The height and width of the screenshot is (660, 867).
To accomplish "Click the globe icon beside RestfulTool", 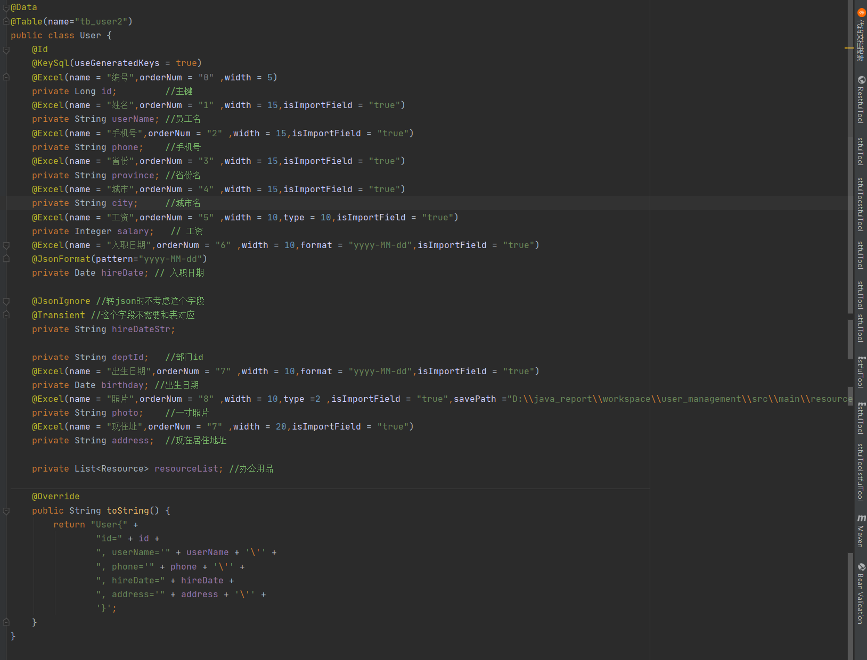I will pyautogui.click(x=861, y=80).
